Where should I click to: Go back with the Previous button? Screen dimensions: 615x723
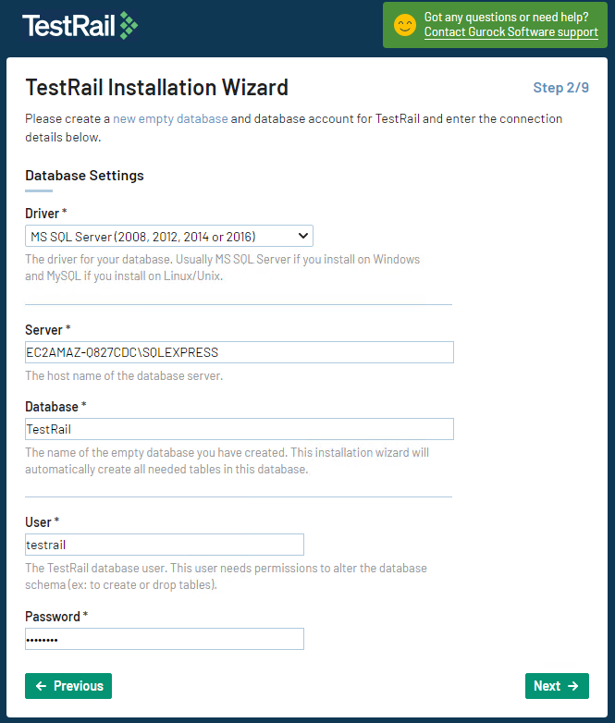(68, 686)
